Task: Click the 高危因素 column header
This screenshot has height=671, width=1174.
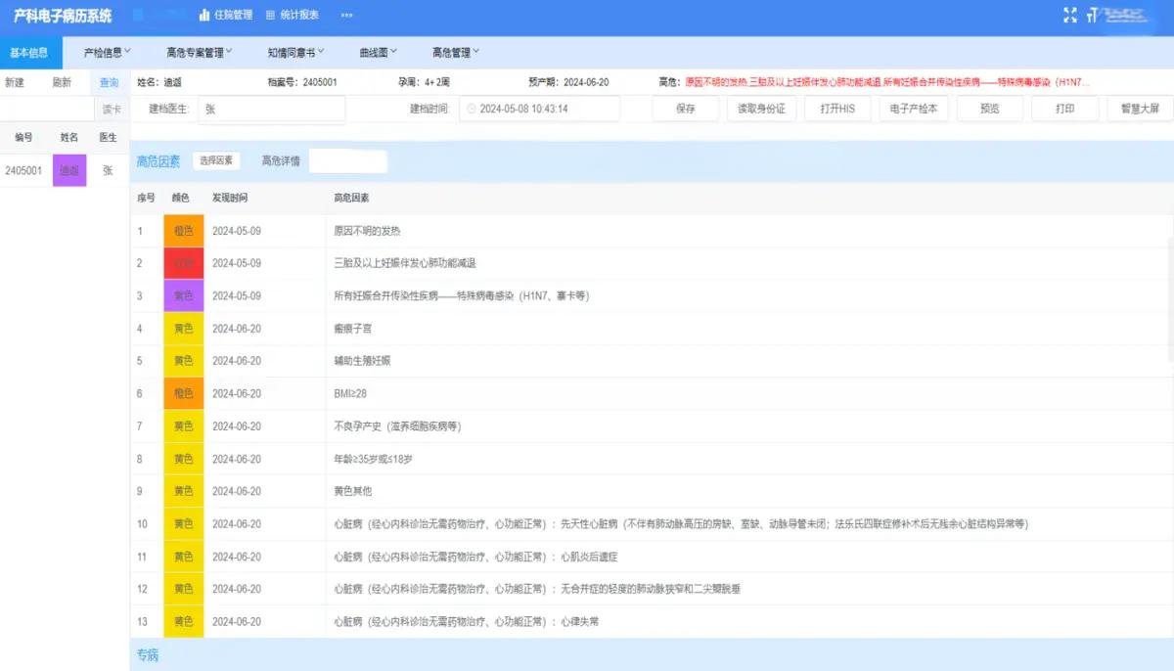Action: [351, 199]
